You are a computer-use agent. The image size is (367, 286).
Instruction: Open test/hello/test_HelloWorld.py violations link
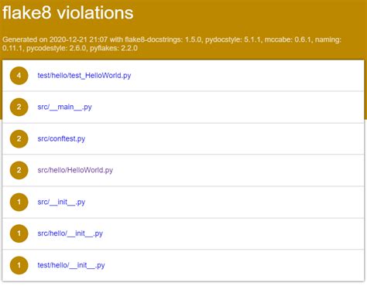coord(84,76)
